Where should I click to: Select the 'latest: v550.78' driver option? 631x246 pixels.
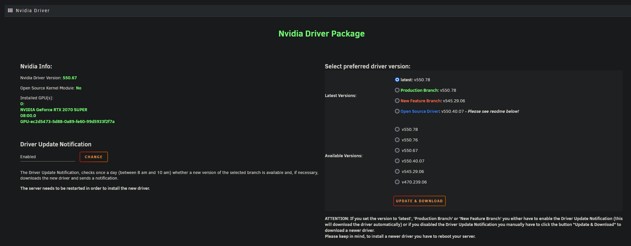[397, 80]
